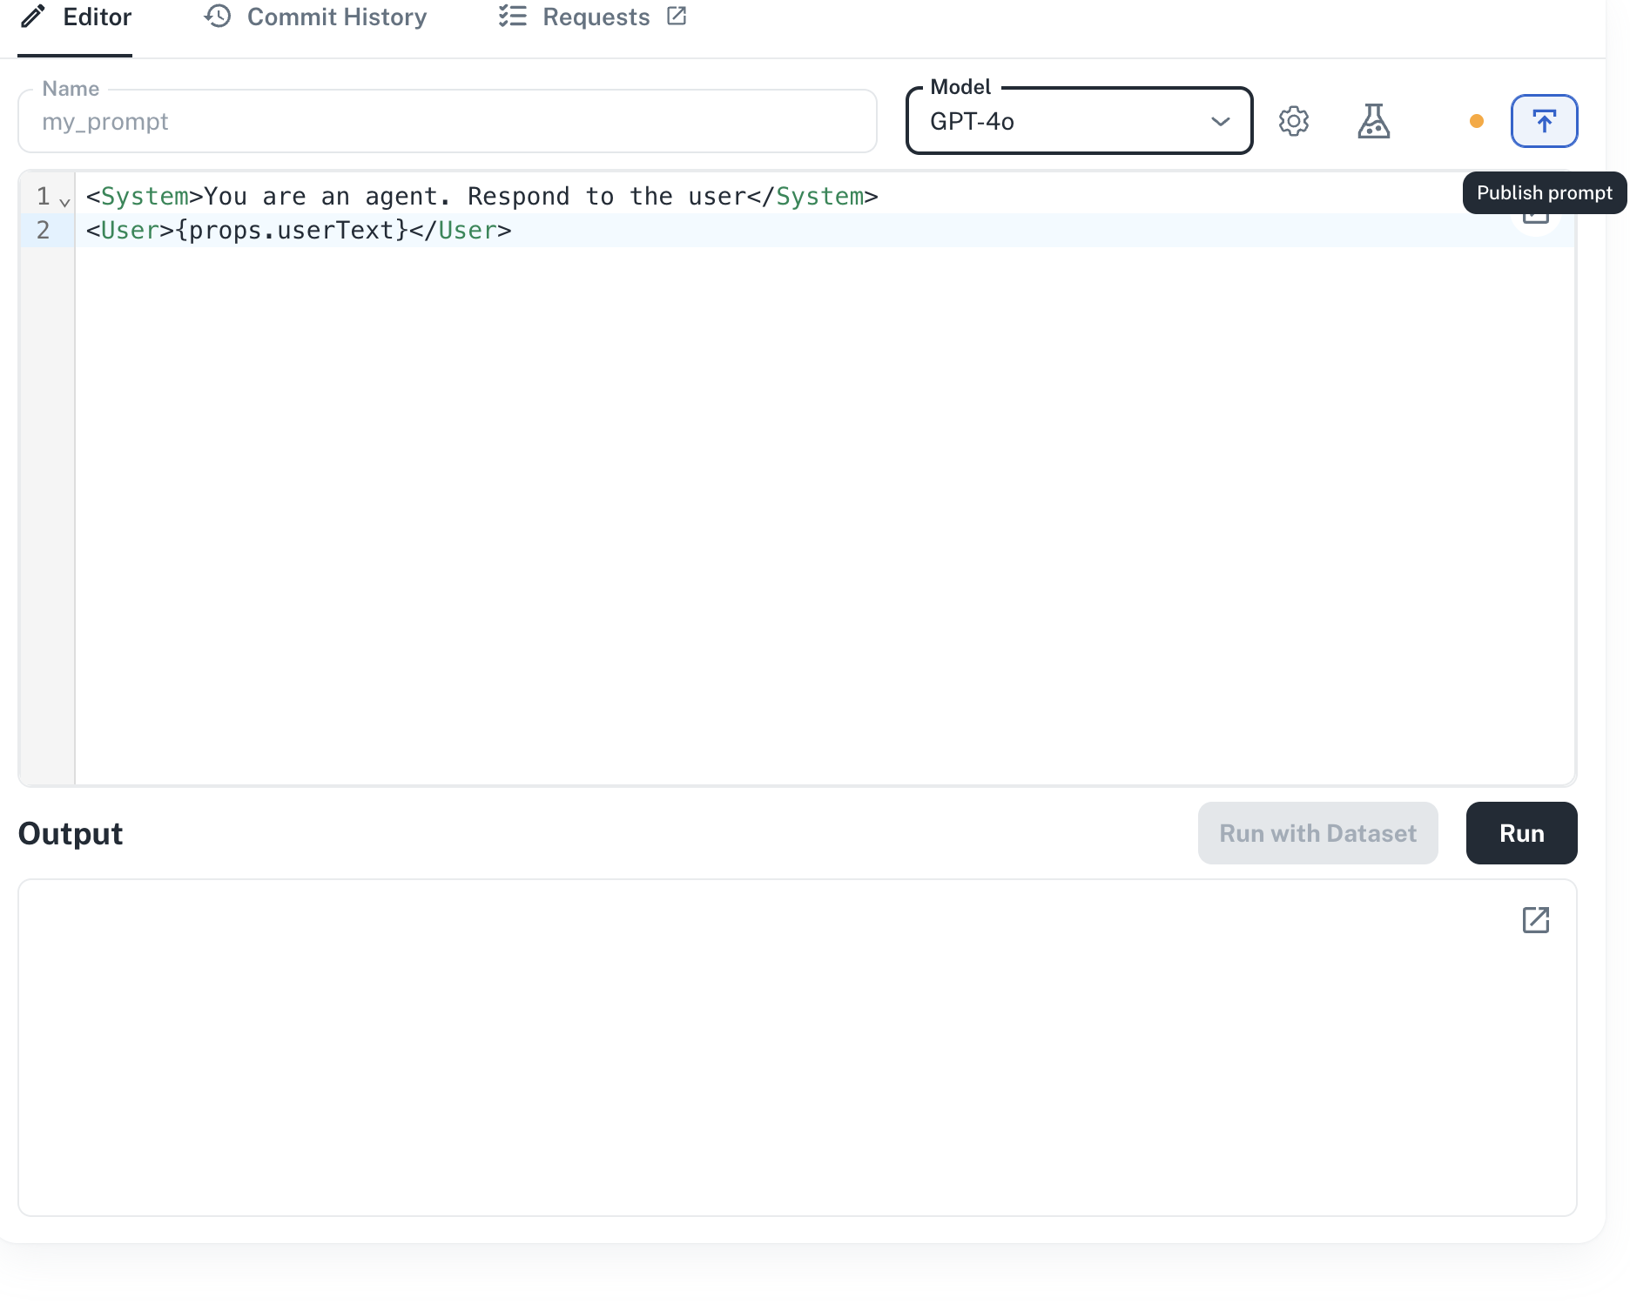This screenshot has width=1630, height=1311.
Task: Open the Commit History tab
Action: (x=315, y=17)
